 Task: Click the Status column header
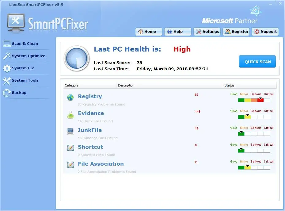coord(249,85)
